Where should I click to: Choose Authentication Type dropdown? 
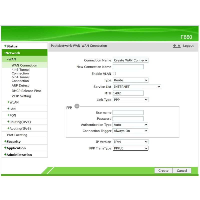point(130,125)
